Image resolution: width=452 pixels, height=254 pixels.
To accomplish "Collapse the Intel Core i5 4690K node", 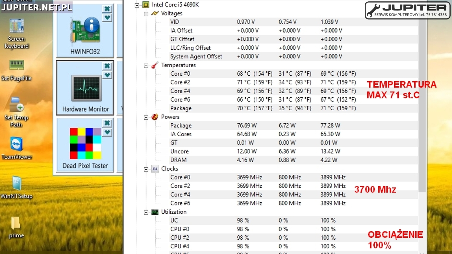I will pyautogui.click(x=137, y=5).
